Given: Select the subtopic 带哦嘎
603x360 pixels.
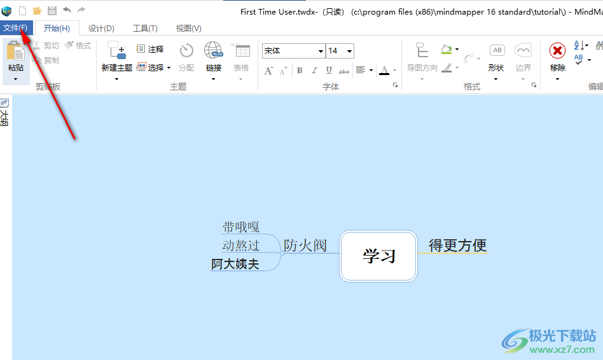Looking at the screenshot, I should tap(240, 227).
